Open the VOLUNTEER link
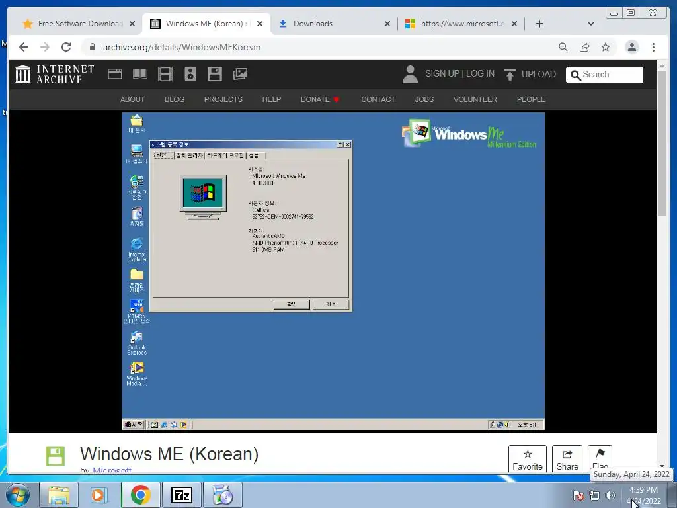The height and width of the screenshot is (508, 677). pos(475,99)
